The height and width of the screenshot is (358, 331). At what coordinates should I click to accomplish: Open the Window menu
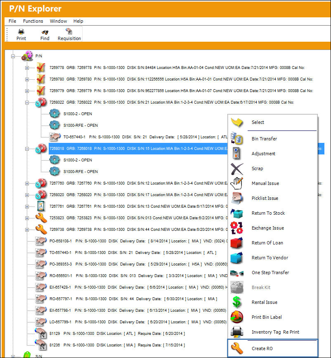tap(59, 21)
